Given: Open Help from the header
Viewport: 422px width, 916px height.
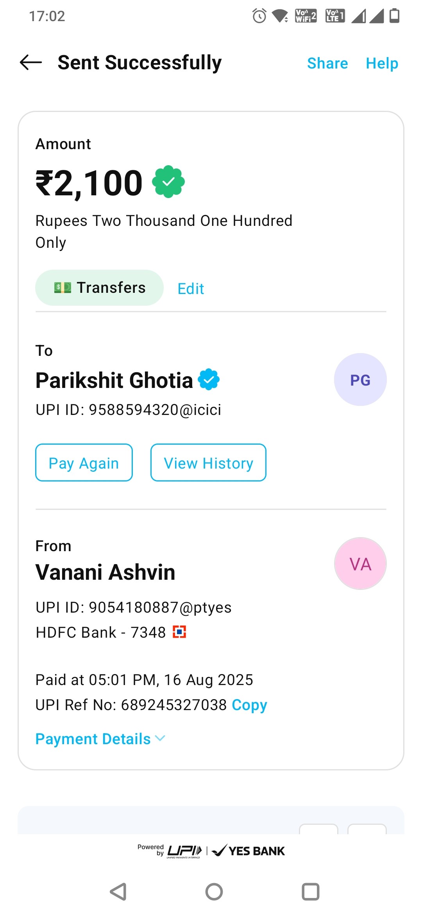Looking at the screenshot, I should point(382,63).
